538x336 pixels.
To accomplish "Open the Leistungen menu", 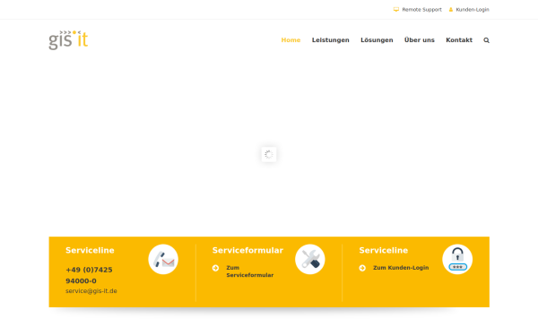I will 330,40.
